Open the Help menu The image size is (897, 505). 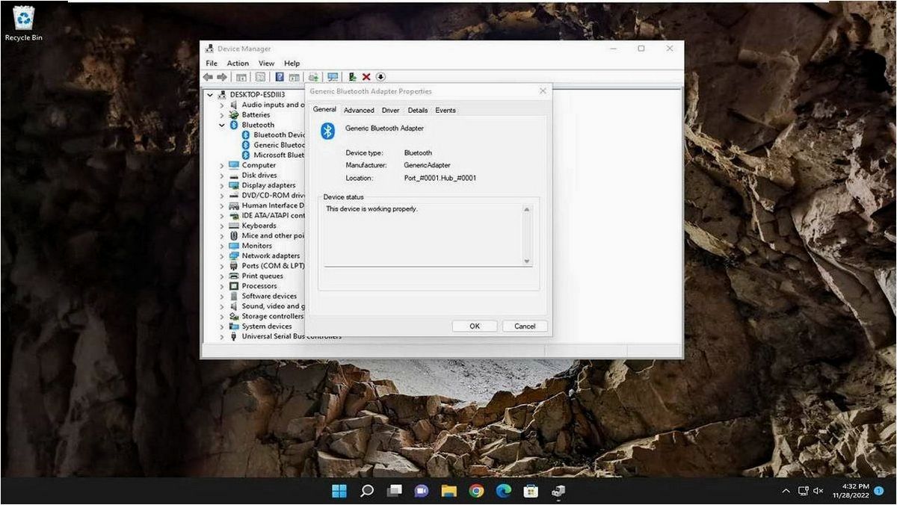coord(292,63)
